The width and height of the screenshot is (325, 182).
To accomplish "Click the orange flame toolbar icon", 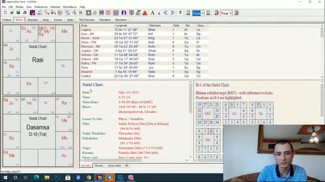I will 145,13.
